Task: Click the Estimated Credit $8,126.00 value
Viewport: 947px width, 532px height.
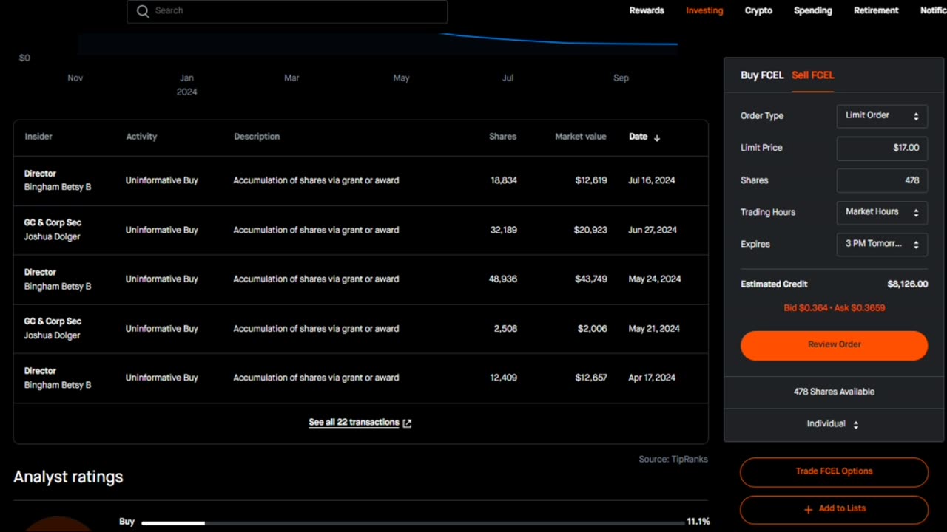Action: click(x=907, y=284)
